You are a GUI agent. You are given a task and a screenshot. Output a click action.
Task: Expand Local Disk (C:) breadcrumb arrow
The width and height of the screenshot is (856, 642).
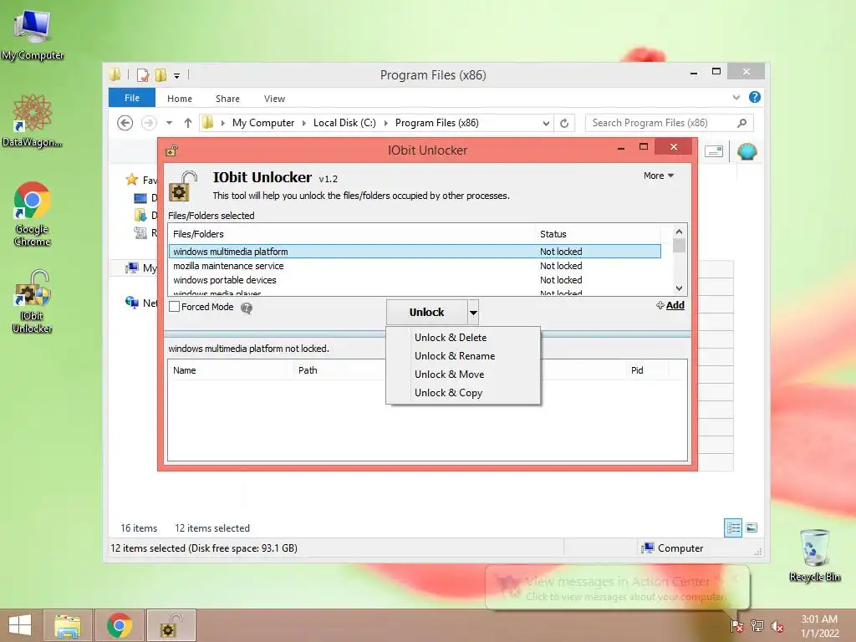[x=386, y=124]
